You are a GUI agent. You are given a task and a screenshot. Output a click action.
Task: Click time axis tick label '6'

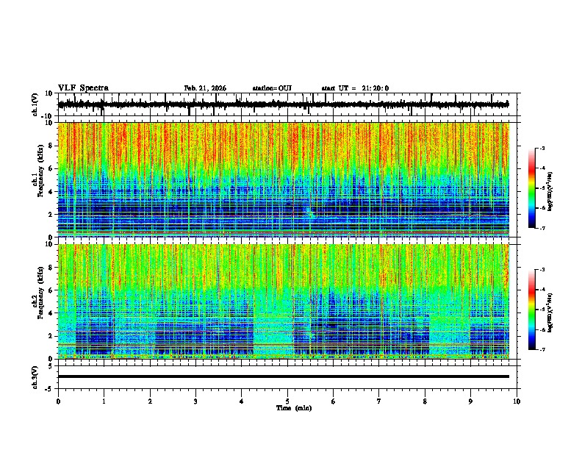[334, 401]
